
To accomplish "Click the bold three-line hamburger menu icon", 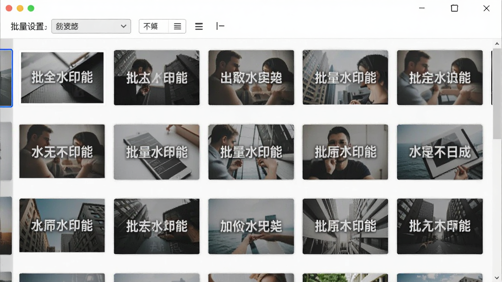I will pos(199,26).
